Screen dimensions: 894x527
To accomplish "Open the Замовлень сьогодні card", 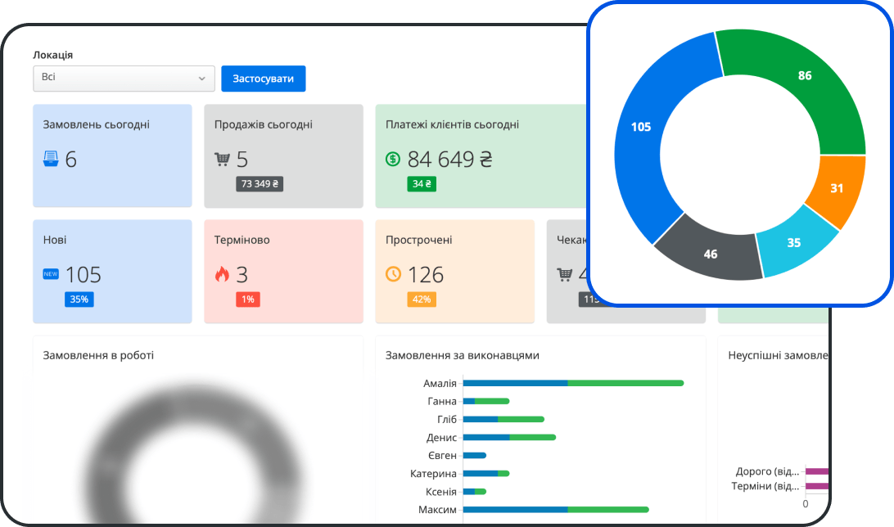I will 112,155.
